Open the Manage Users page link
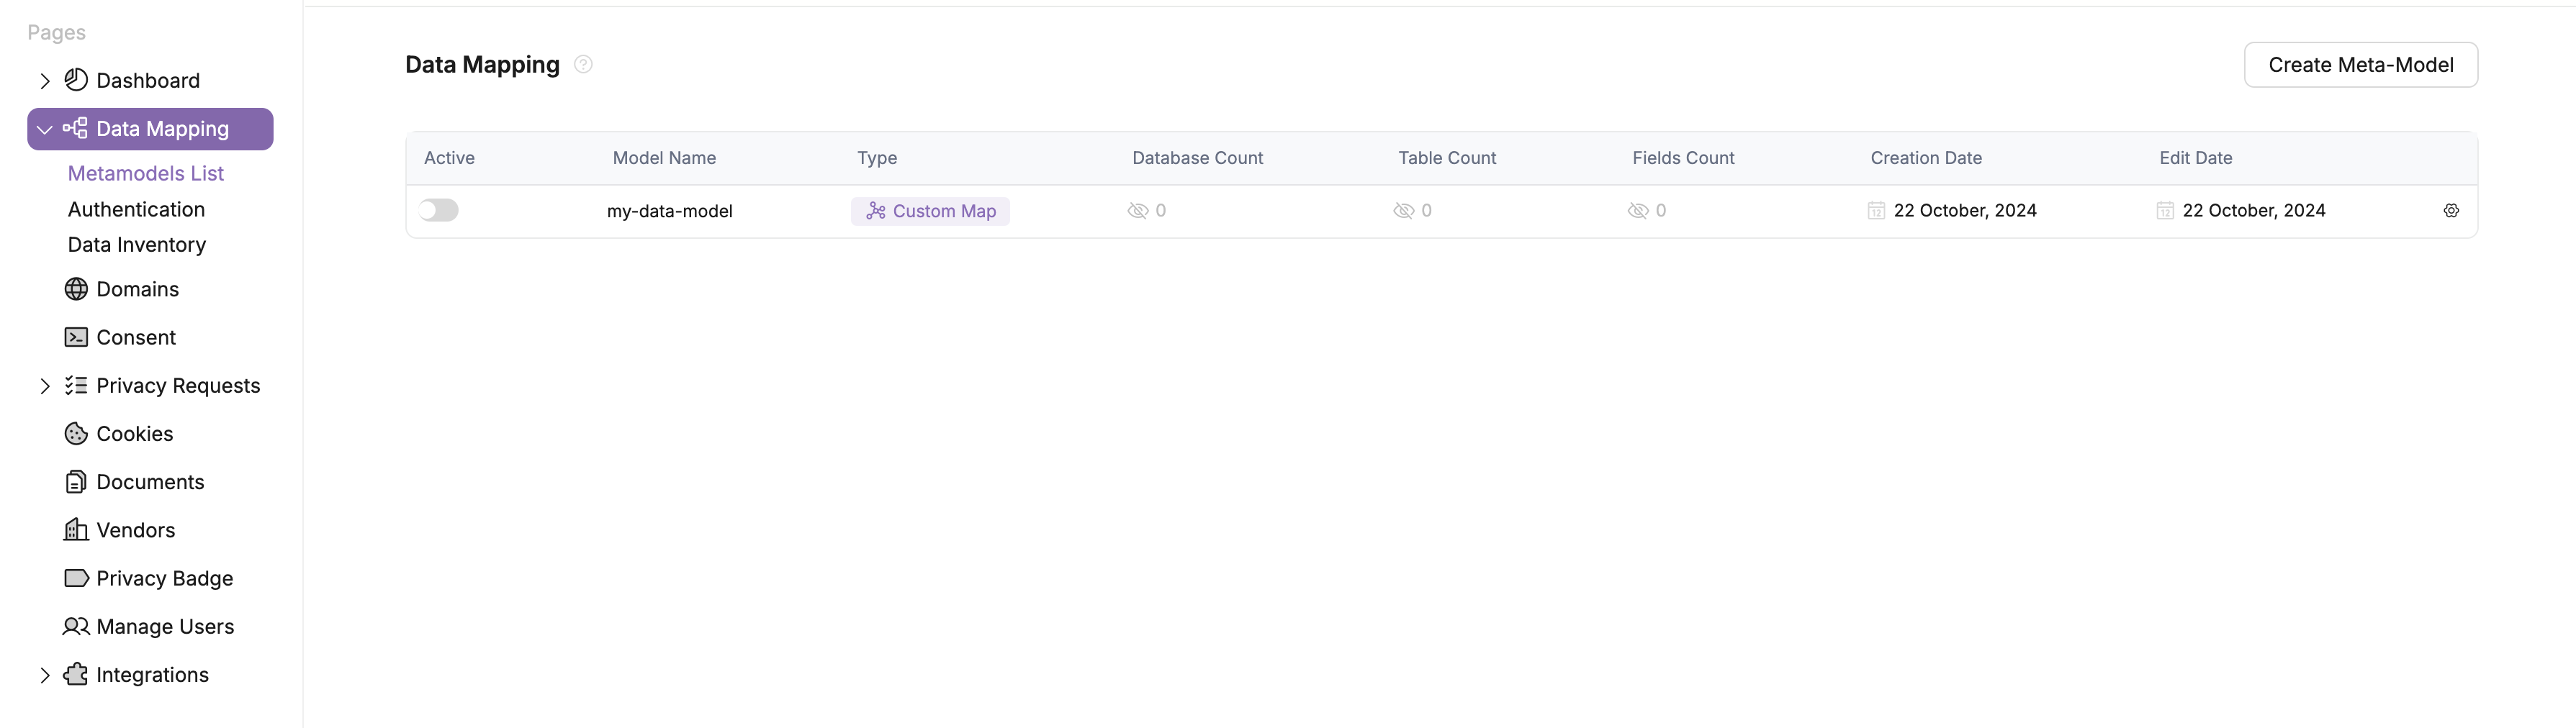This screenshot has width=2576, height=728. (x=165, y=626)
